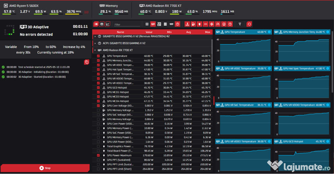Screen dimensions: 334x174
Task: Check the GPU PPT (Sustained) checkbox
Action: pyautogui.click(x=98, y=160)
